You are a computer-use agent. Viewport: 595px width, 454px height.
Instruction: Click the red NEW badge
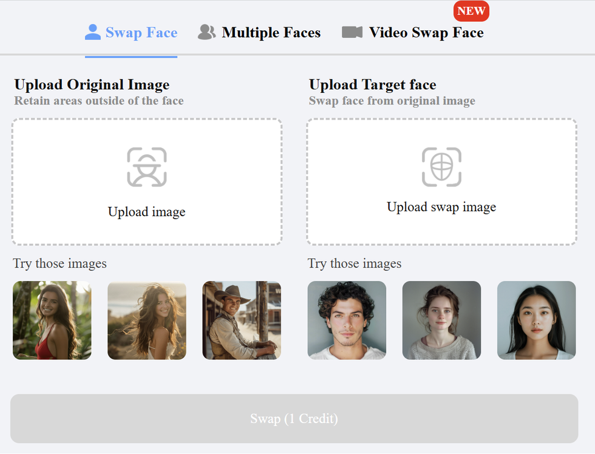pos(471,12)
